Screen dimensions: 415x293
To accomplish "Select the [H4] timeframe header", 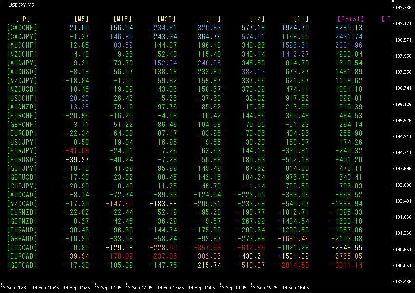I will 257,19.
